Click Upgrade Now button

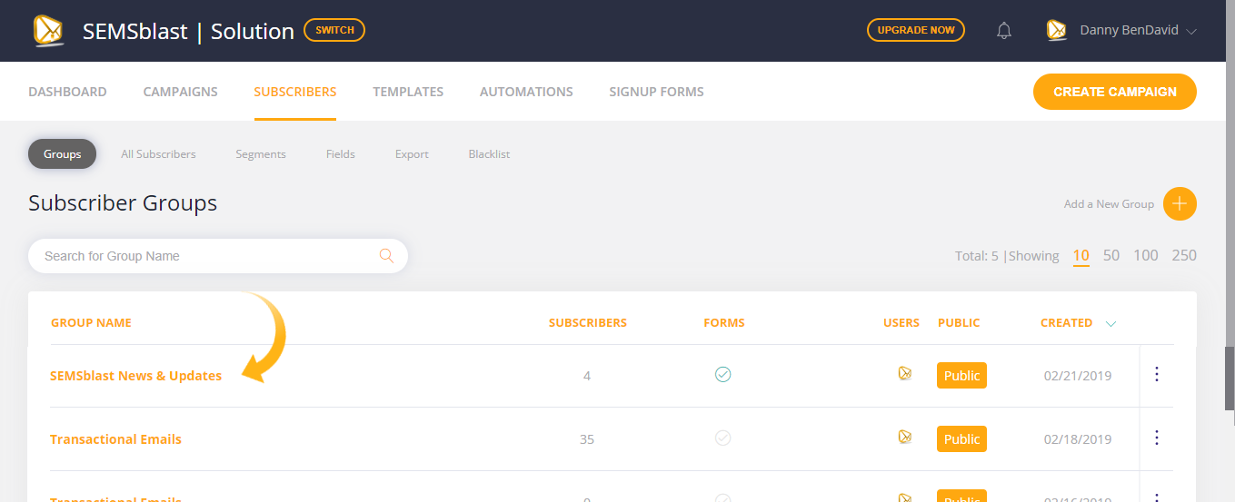coord(916,30)
